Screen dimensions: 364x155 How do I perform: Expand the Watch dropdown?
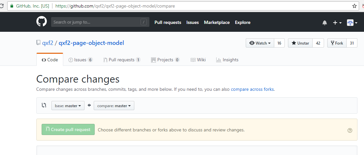[x=260, y=43]
